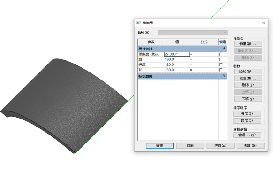The height and width of the screenshot is (183, 273).
Task: Click the 新建(N)... family type button
Action: coord(248,44)
